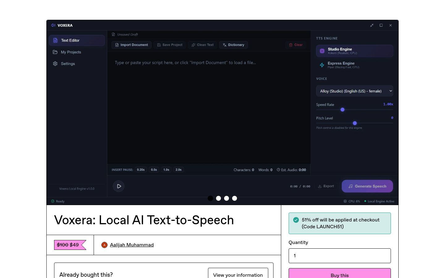
Task: Click the Studio Engine chip icon
Action: click(322, 51)
